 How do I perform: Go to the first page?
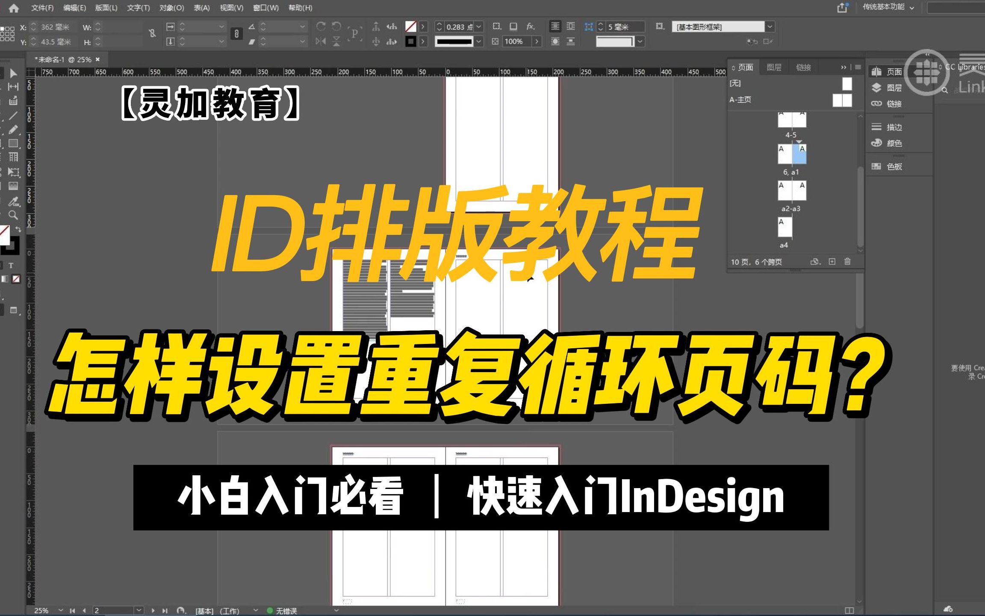click(x=72, y=610)
